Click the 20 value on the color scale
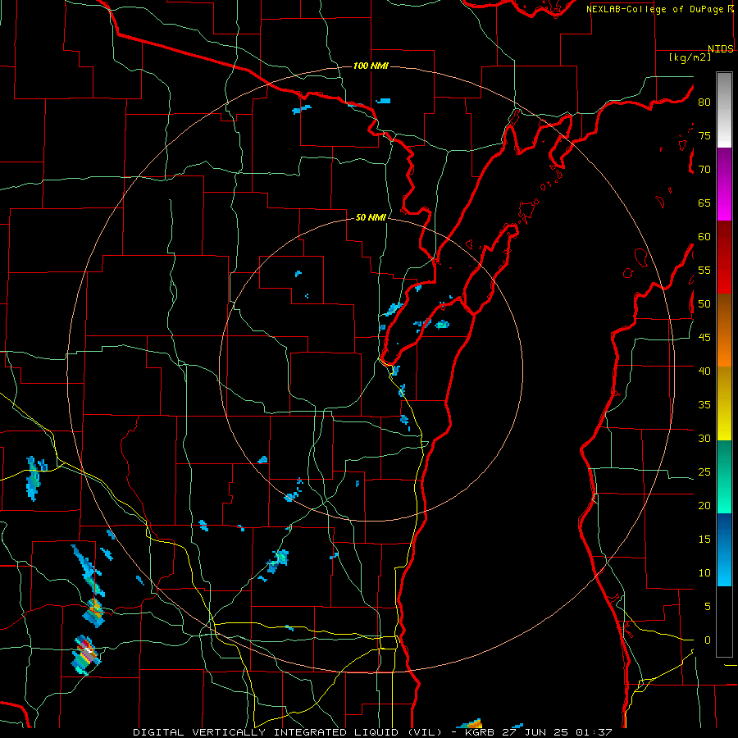 pyautogui.click(x=704, y=505)
